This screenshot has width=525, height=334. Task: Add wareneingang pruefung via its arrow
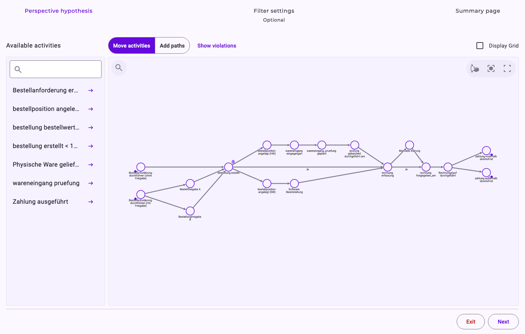(x=91, y=183)
